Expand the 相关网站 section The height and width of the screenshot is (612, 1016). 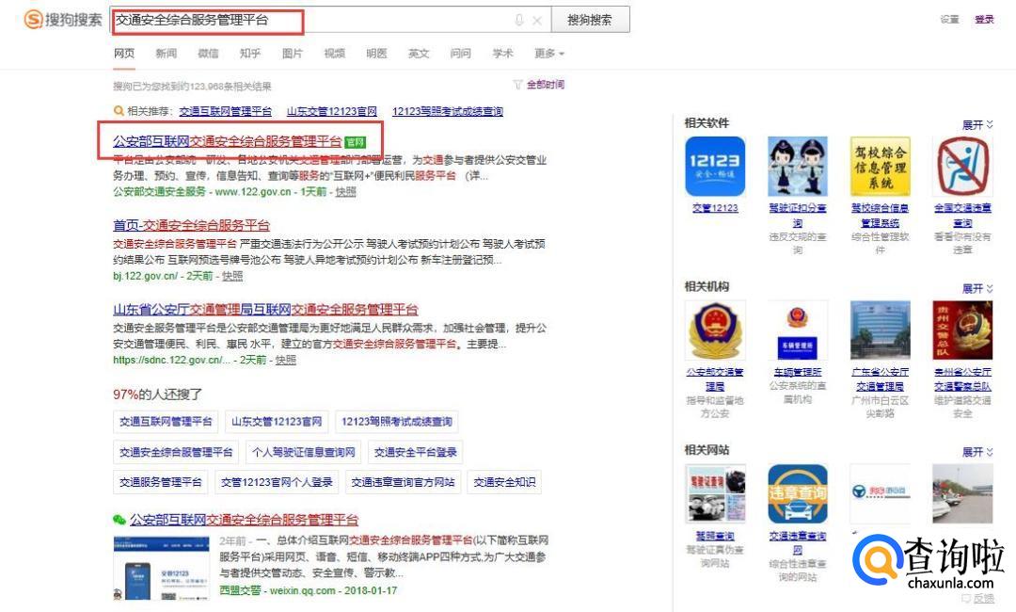pyautogui.click(x=976, y=452)
